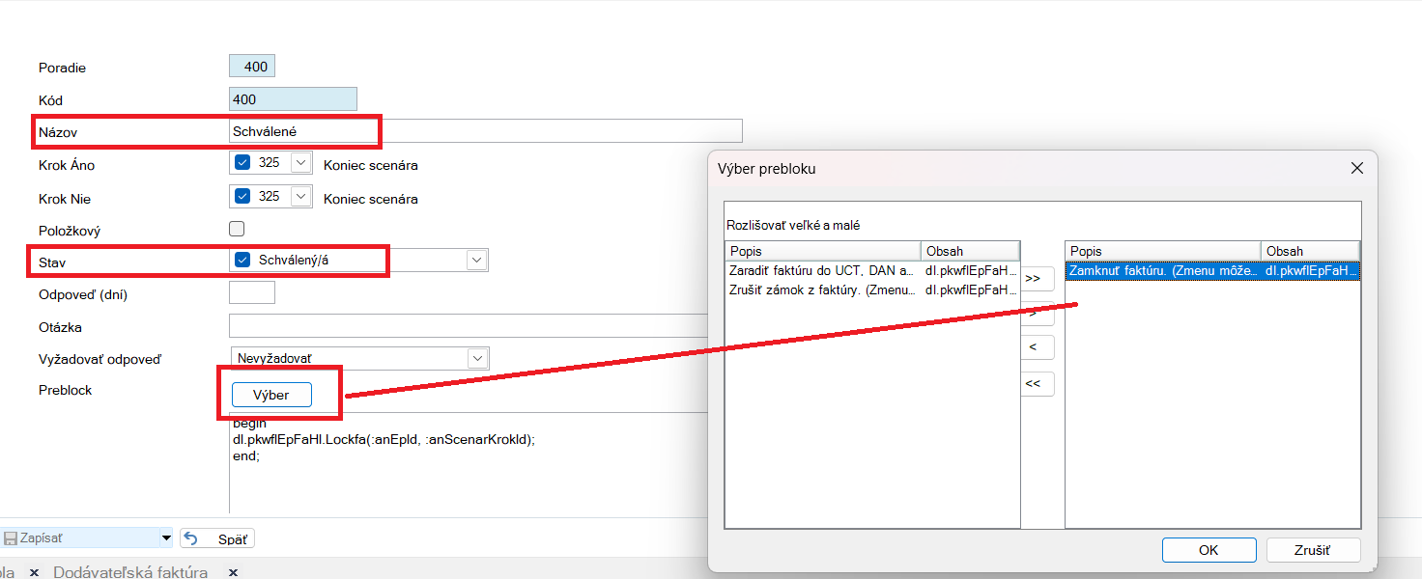Click the Späť undo arrow button
Screen dimensions: 1422x579
tap(217, 538)
